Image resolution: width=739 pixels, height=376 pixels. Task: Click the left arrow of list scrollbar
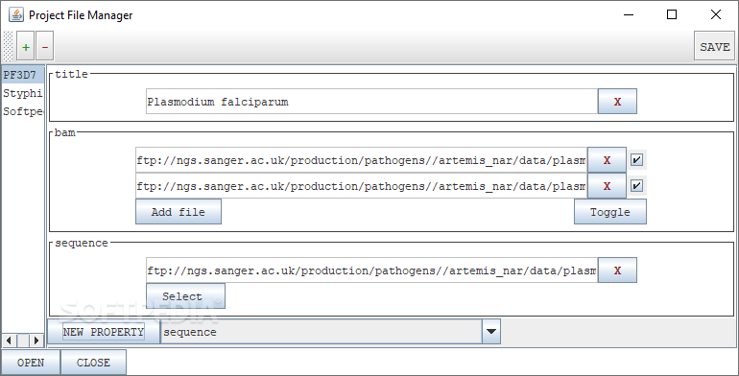(9, 340)
